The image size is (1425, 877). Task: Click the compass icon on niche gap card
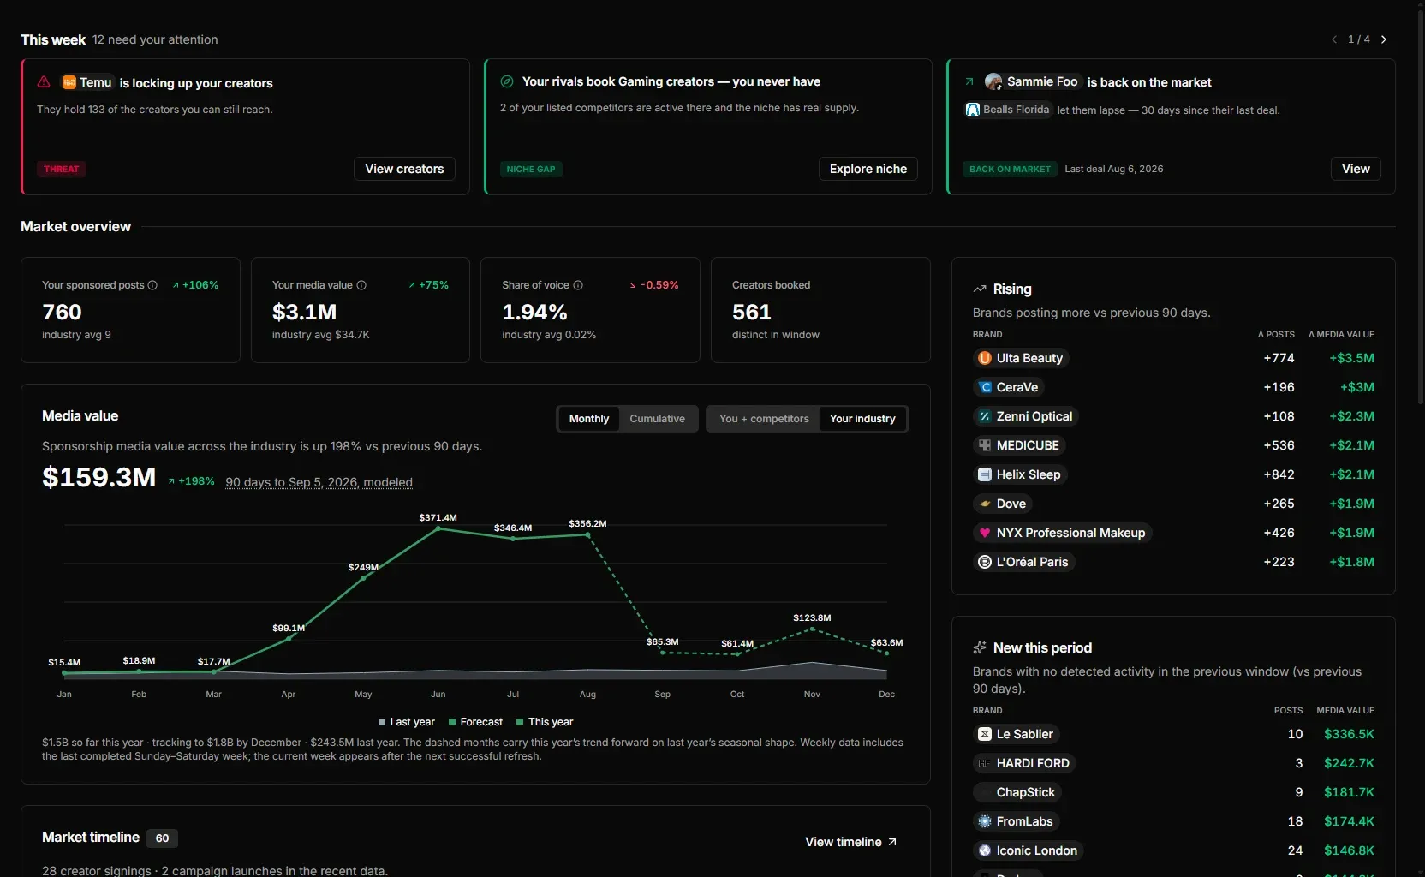(x=507, y=81)
